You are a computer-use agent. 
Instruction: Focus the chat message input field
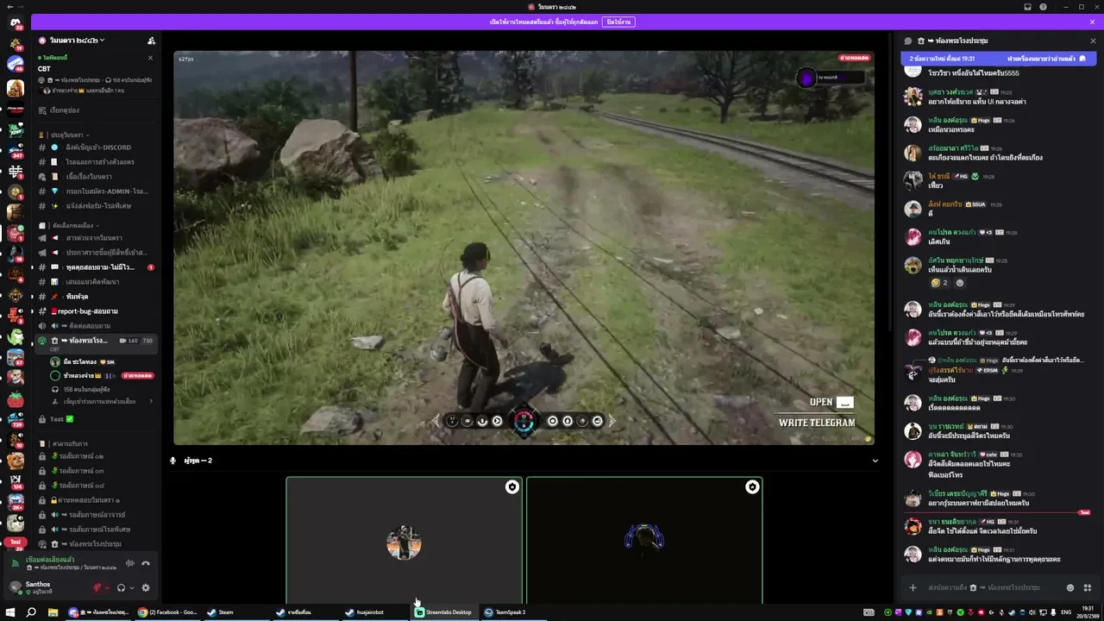(x=992, y=587)
